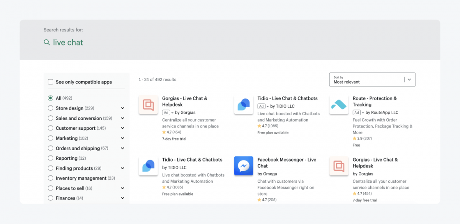
Task: Open Gorgias - Live Chat & Helpdesk ad title
Action: pos(185,101)
